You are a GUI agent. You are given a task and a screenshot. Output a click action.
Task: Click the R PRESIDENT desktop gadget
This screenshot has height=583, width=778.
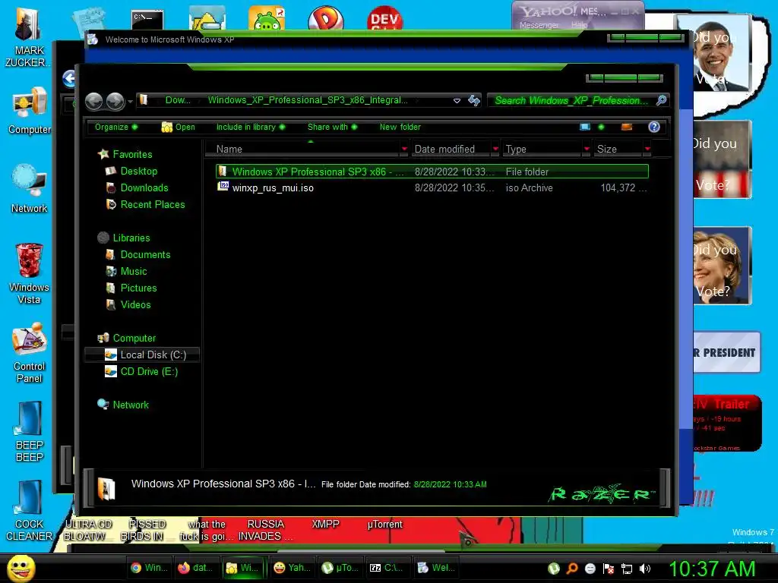coord(726,352)
